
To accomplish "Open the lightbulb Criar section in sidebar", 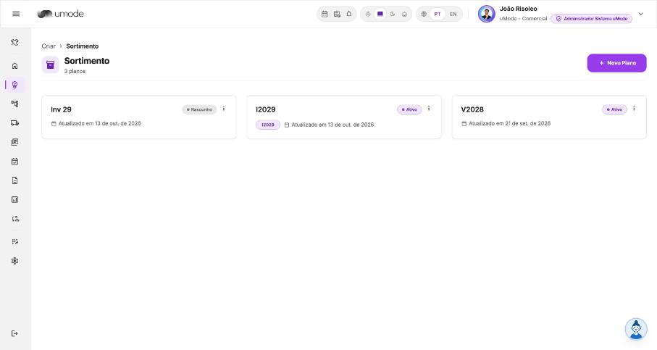I will pyautogui.click(x=14, y=85).
